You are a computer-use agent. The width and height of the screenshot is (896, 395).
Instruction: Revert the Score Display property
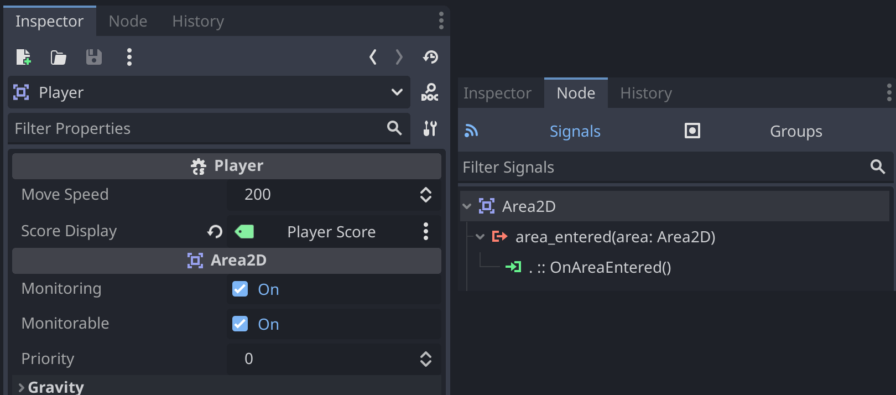click(x=215, y=232)
